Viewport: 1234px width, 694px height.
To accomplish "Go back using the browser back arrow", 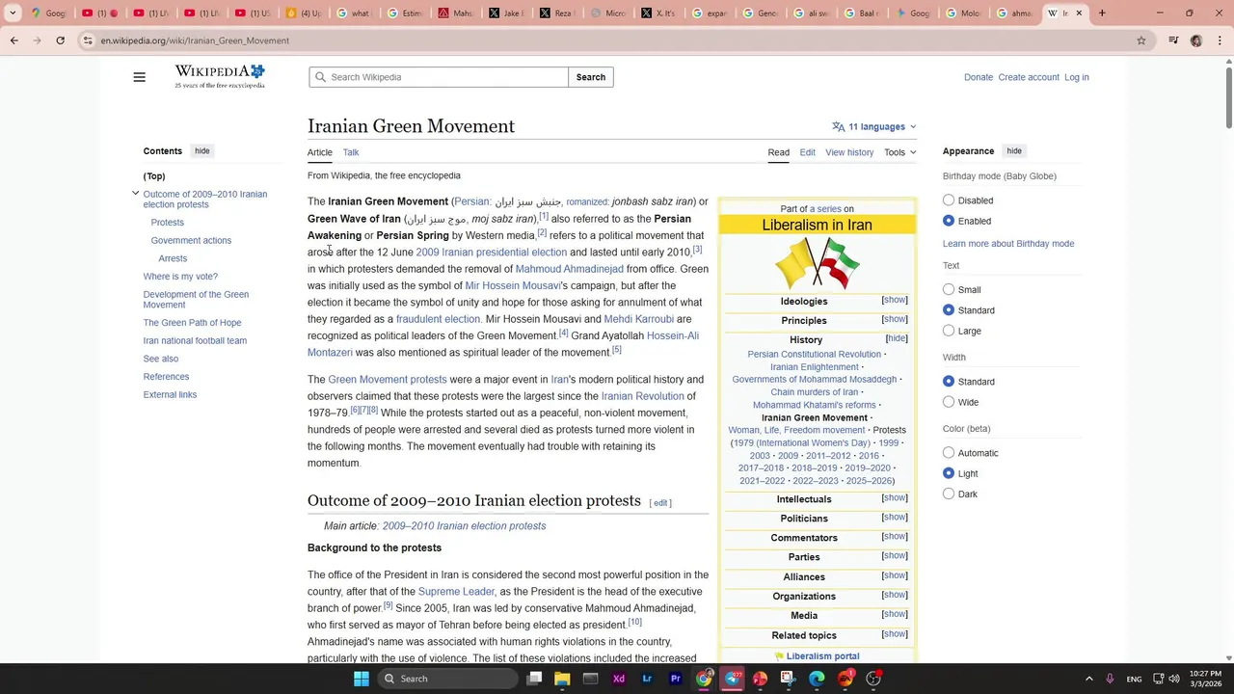I will (13, 40).
